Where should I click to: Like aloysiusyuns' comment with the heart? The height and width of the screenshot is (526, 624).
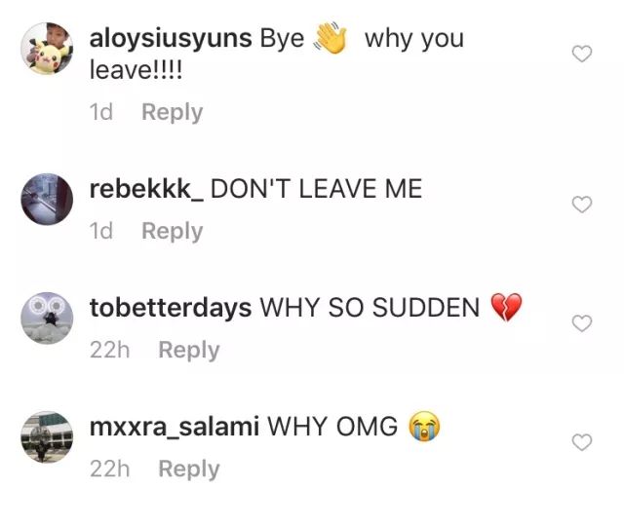(x=582, y=54)
